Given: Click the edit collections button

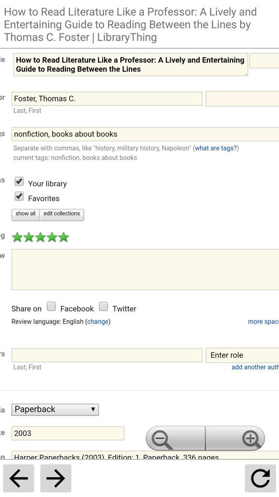Looking at the screenshot, I should (62, 214).
